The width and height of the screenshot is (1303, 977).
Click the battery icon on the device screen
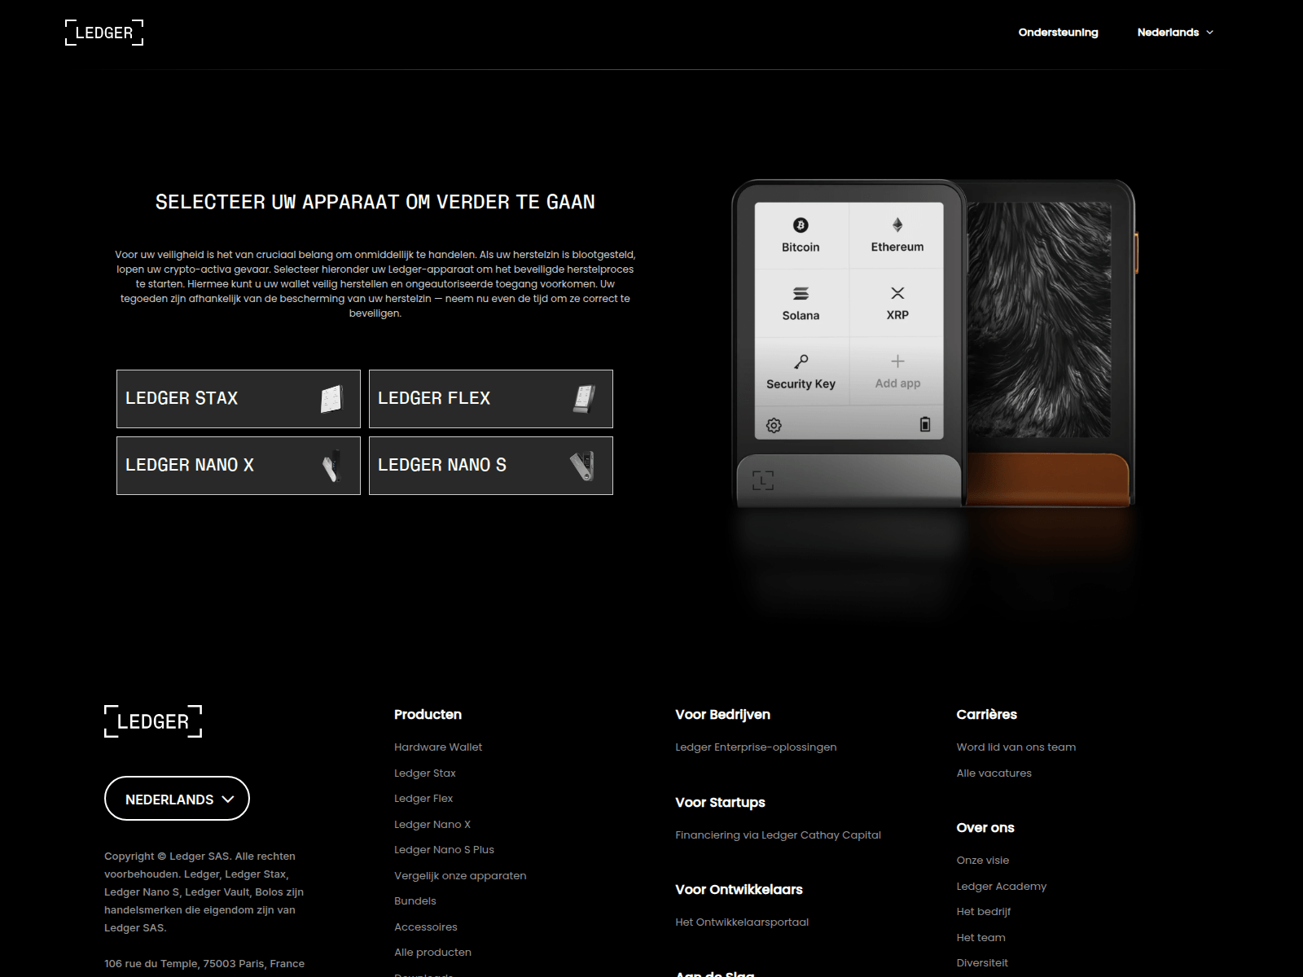pyautogui.click(x=924, y=424)
